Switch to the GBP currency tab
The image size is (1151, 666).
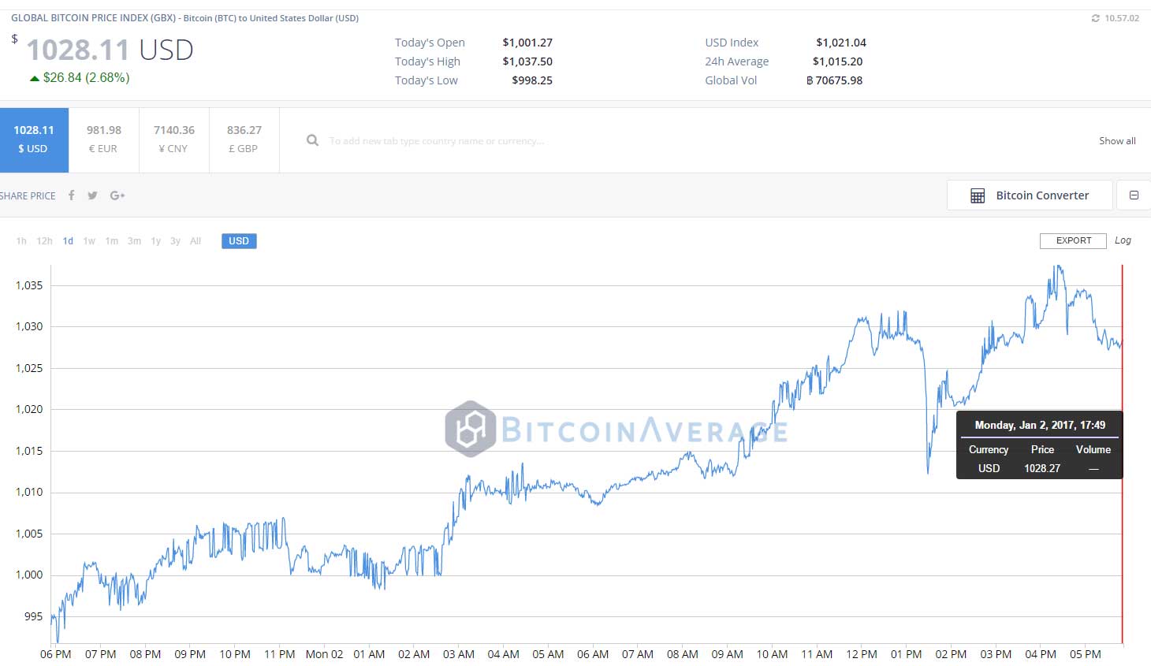(x=244, y=140)
